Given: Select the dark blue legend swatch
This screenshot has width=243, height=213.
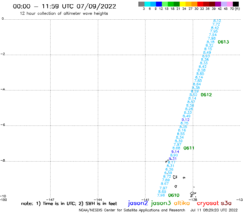Looking at the screenshot, I should pos(159,4).
